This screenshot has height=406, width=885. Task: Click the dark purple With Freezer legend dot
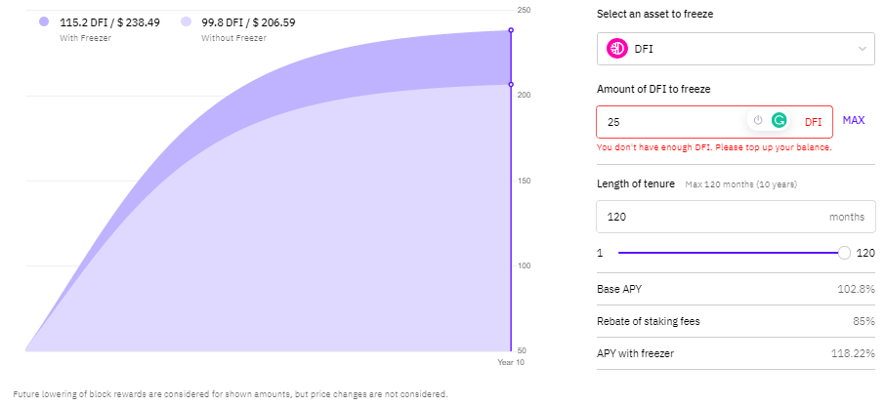click(x=45, y=22)
